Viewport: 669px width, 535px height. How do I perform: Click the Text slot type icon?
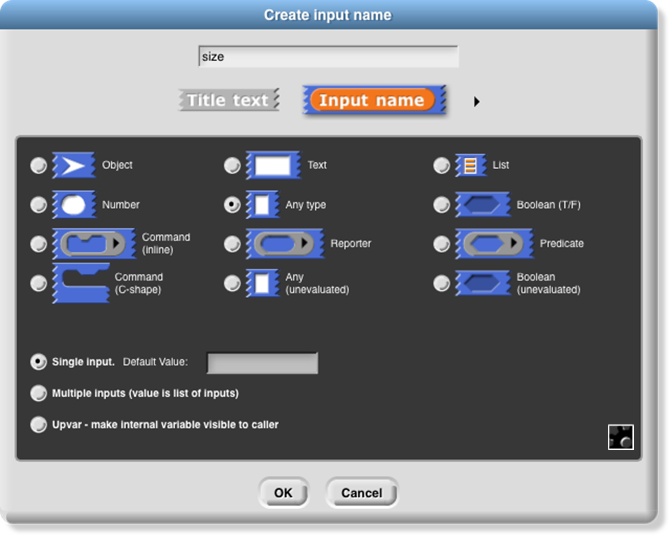point(273,165)
